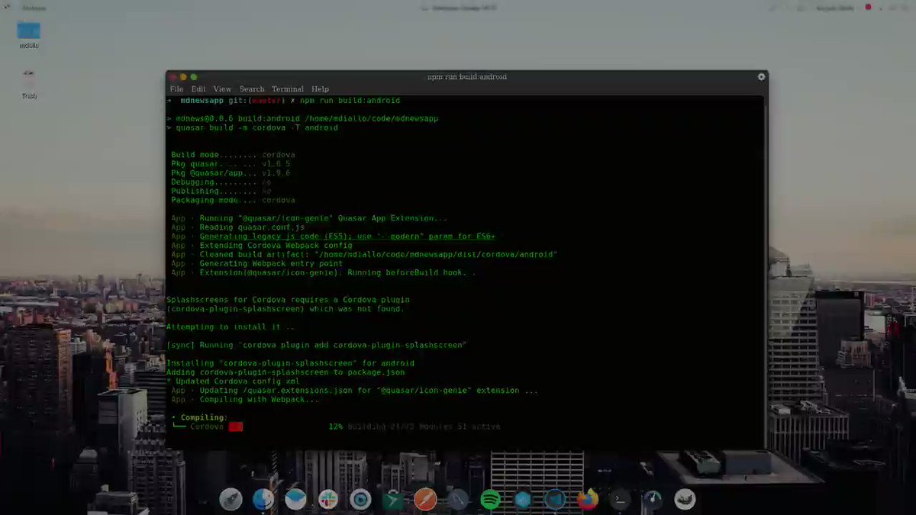Open the system monitor gauge in dock
Viewport: 916px width, 515px height.
pyautogui.click(x=653, y=500)
